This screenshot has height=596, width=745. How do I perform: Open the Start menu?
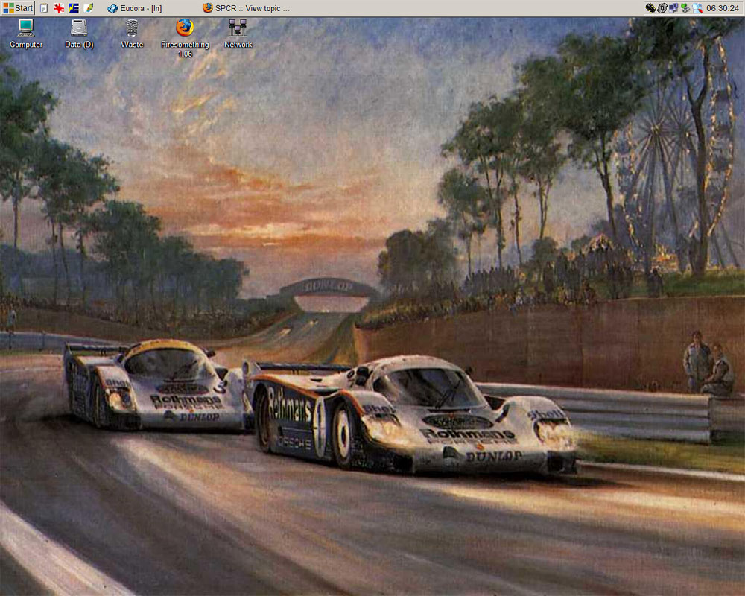(x=18, y=8)
